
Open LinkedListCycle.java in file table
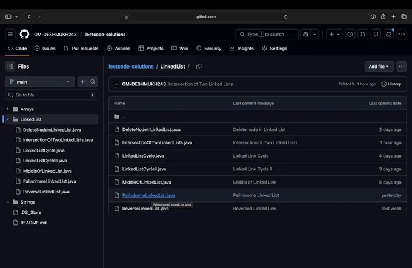(x=143, y=156)
